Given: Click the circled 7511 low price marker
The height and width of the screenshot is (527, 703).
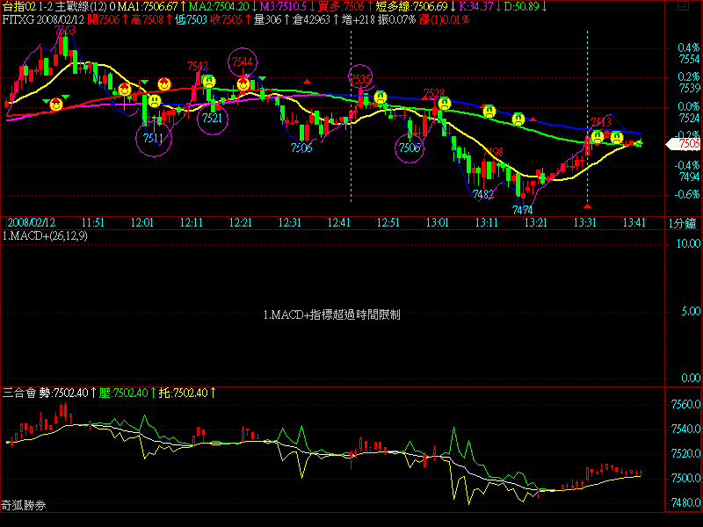Looking at the screenshot, I should (153, 139).
